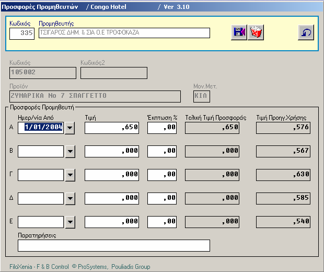Click the unit of measure ΚΙΛ field
Viewport: 324px width, 272px height.
202,96
